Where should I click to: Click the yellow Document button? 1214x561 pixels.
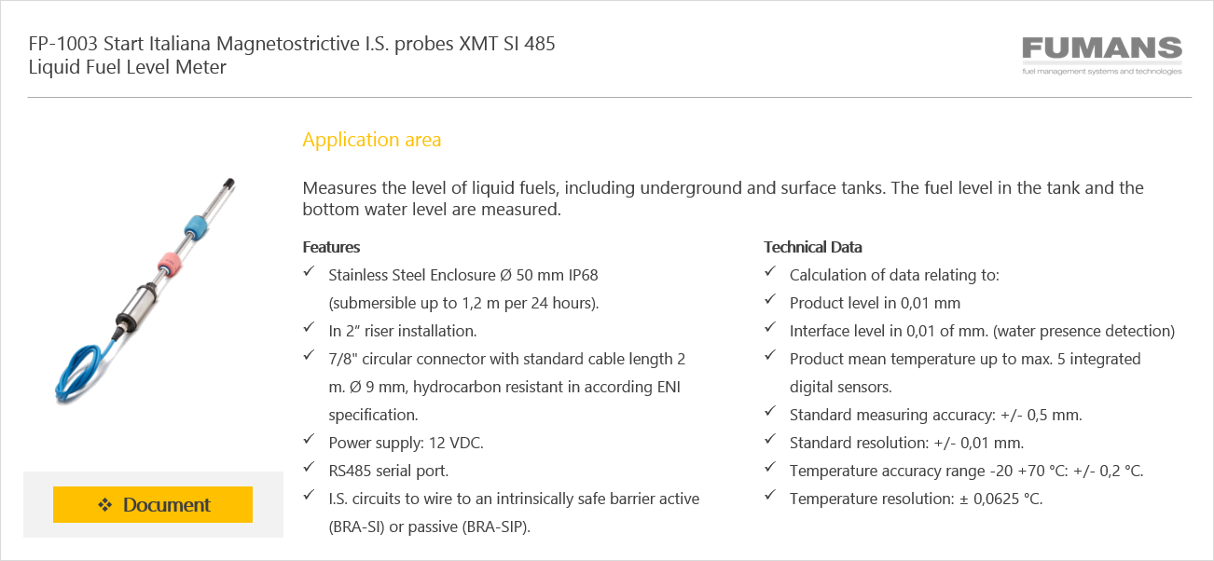pos(153,504)
